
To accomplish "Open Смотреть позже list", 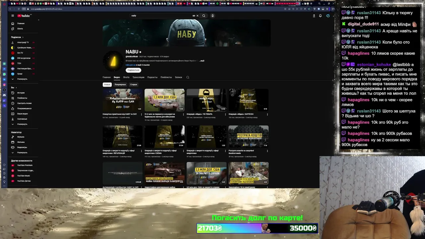I will pos(24,103).
